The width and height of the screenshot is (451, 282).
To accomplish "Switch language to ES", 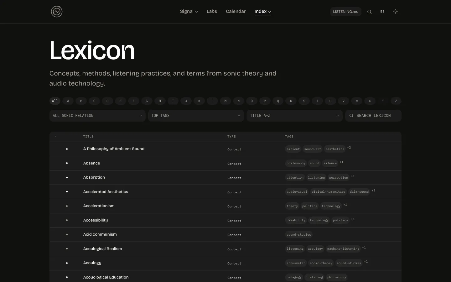I will (x=382, y=12).
